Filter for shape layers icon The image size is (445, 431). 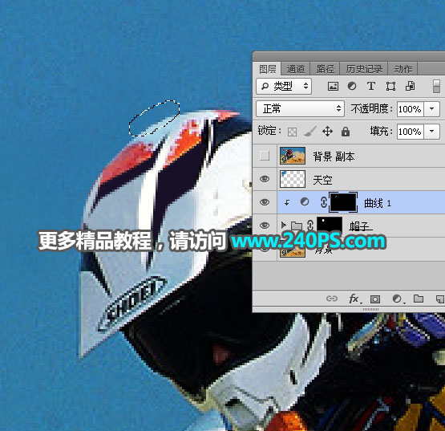pos(390,86)
